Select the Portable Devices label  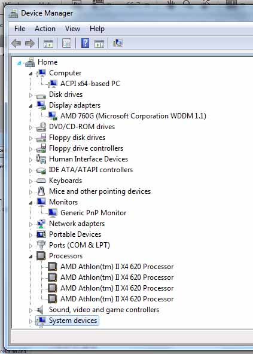tap(75, 234)
